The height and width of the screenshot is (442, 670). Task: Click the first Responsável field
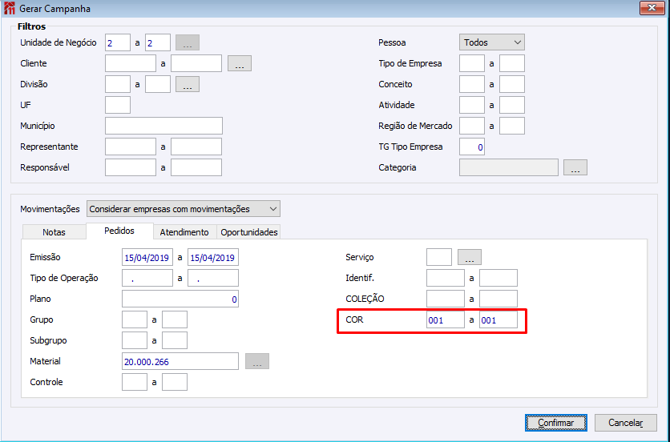[x=131, y=167]
